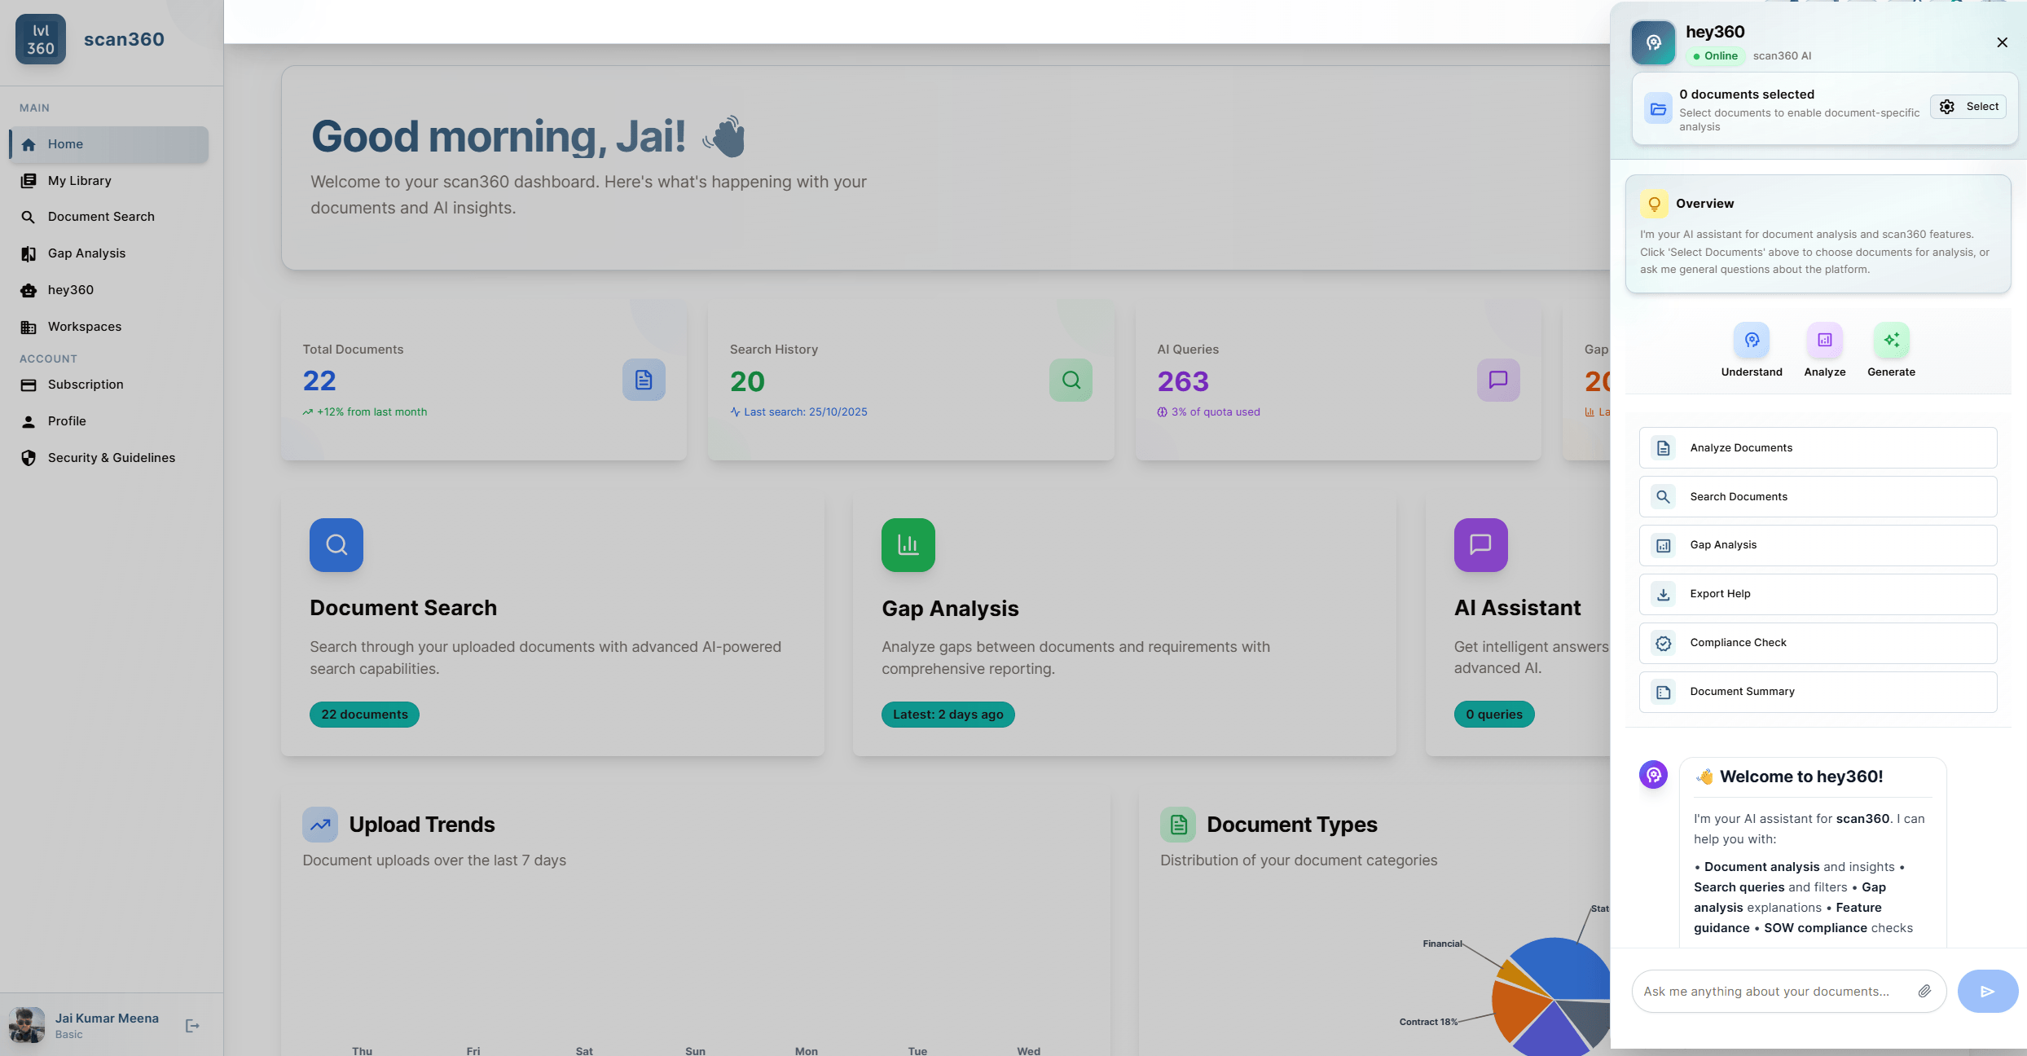
Task: Click the attachment paperclip in the chat input
Action: point(1924,991)
